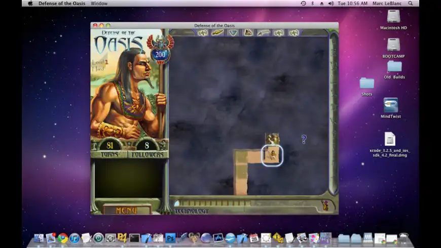Click the Bluetooth menu bar icon
441x248 pixels.
click(312, 4)
